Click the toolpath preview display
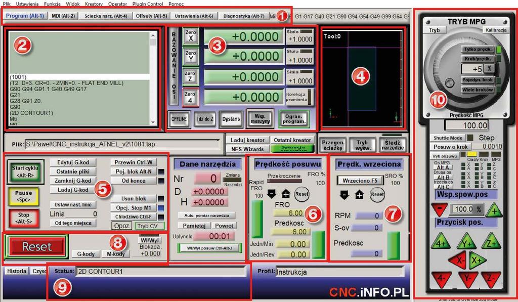This screenshot has height=302, width=518. [362, 79]
